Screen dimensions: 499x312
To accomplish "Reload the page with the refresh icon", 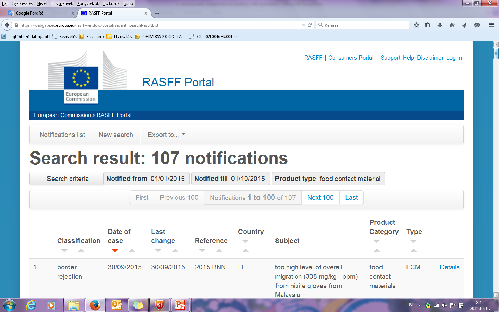I will pos(310,25).
